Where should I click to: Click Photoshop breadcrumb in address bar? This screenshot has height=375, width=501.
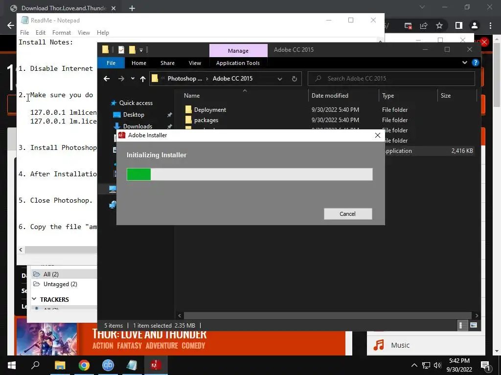184,79
